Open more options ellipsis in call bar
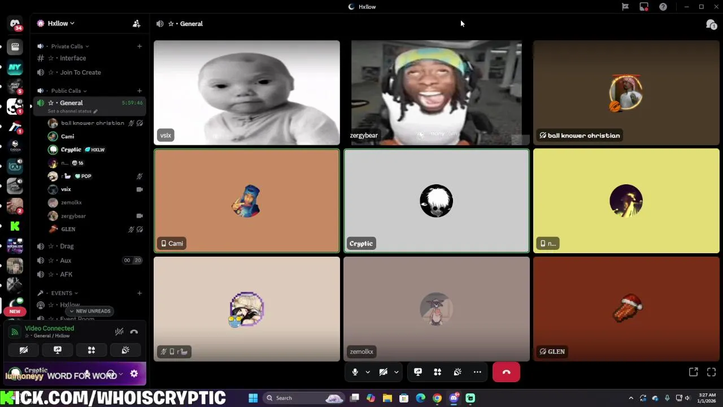The height and width of the screenshot is (407, 723). click(x=477, y=372)
